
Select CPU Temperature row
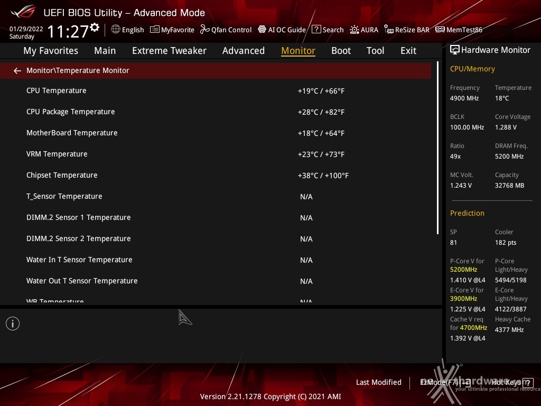click(x=216, y=91)
